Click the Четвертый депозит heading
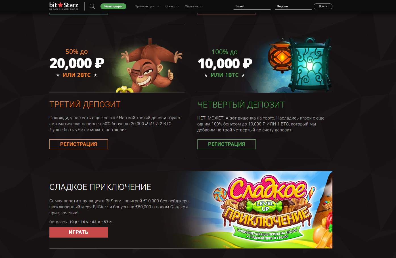Screen dimensions: 396x258 point(241,105)
